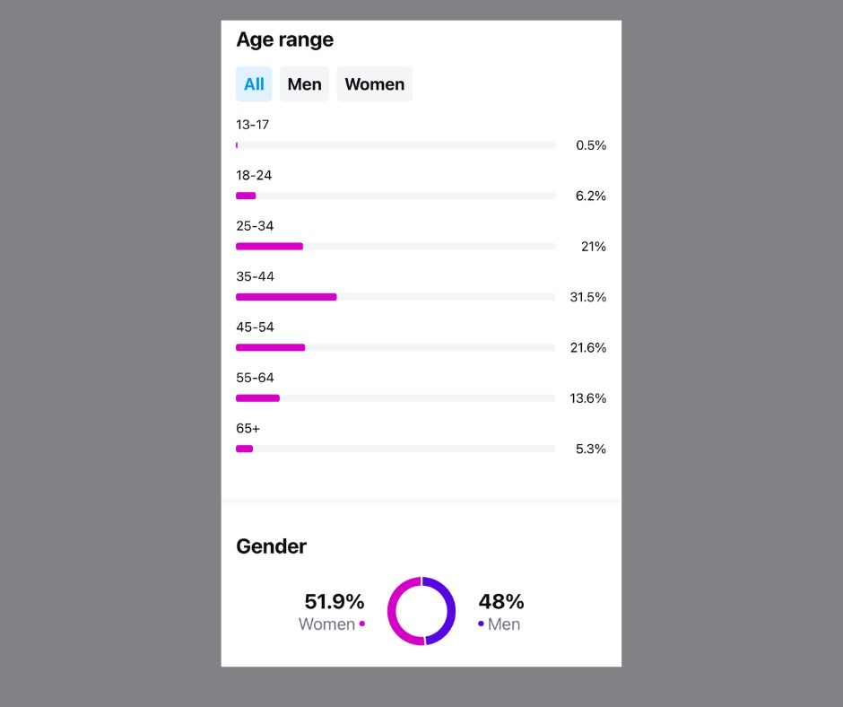This screenshot has width=843, height=707.
Task: Select the 45-54 age group bar
Action: [395, 347]
